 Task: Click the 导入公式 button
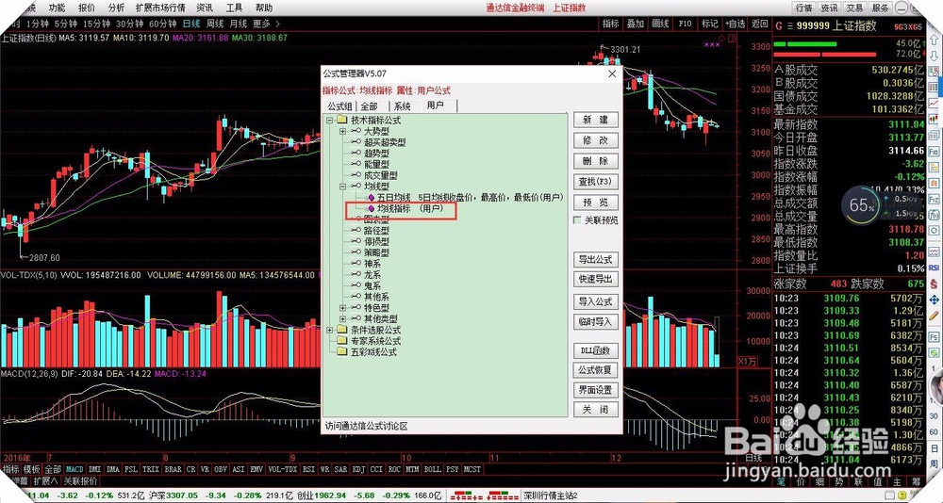click(x=596, y=301)
